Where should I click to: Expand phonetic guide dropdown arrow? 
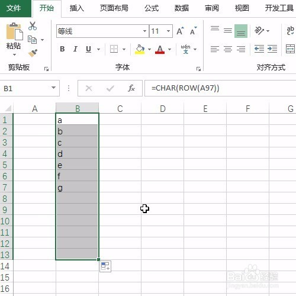click(195, 49)
